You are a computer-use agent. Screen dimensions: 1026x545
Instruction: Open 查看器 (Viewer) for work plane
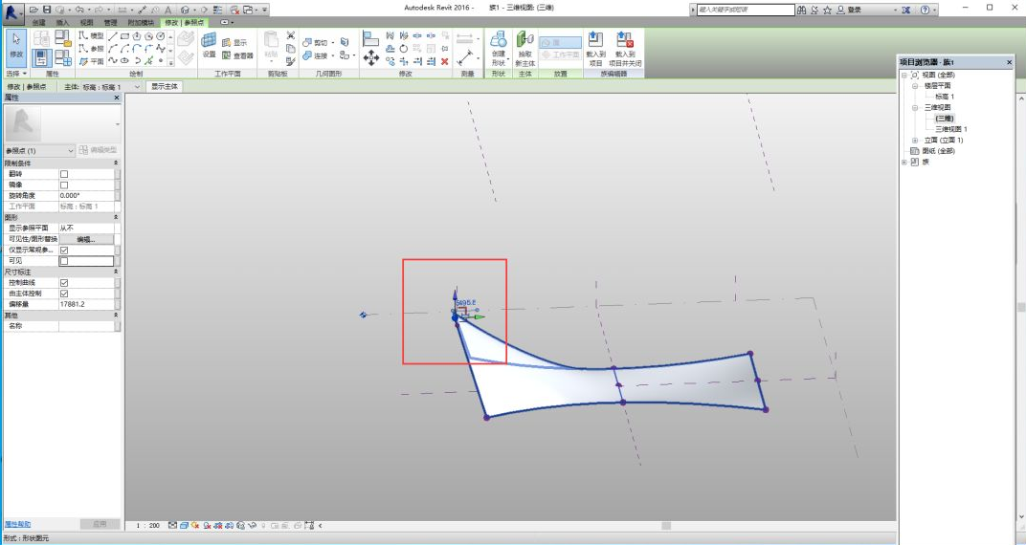238,55
